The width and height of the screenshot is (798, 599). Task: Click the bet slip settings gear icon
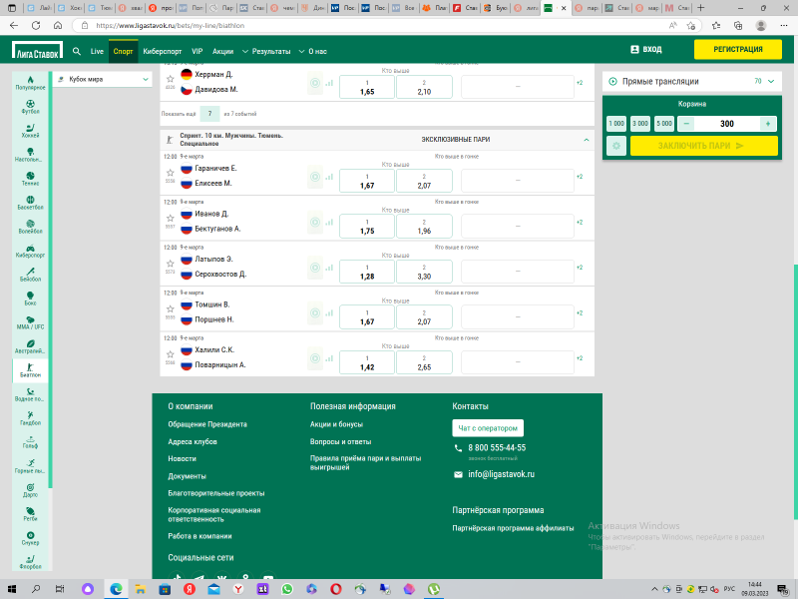[x=617, y=146]
